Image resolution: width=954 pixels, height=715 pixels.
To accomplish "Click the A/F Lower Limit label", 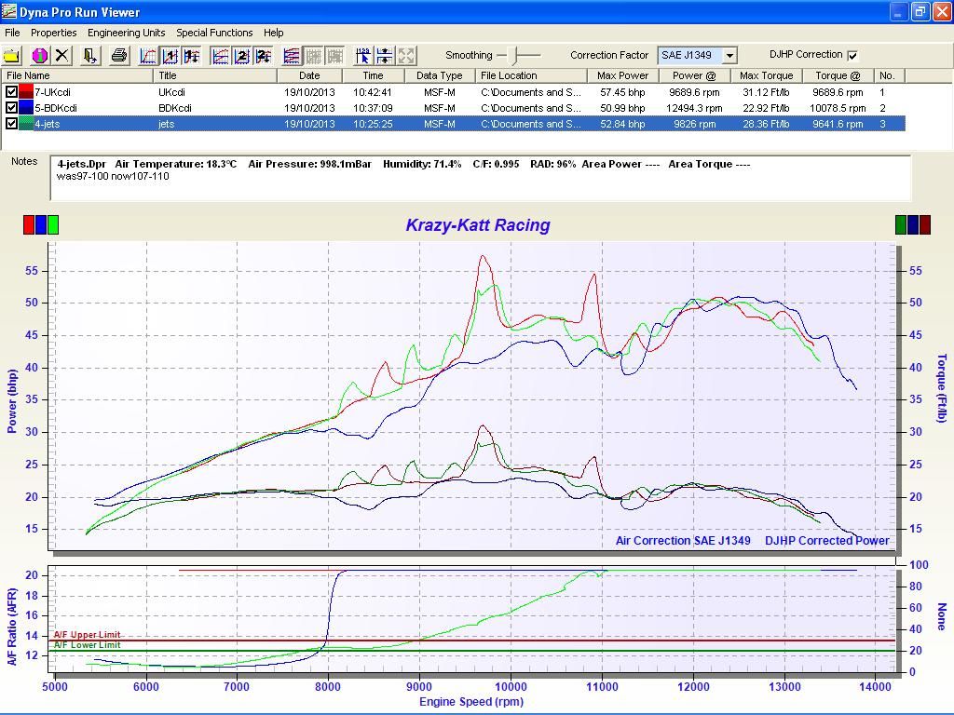I will [87, 645].
